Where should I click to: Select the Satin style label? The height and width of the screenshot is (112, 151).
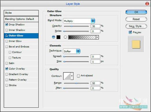pos(12,63)
